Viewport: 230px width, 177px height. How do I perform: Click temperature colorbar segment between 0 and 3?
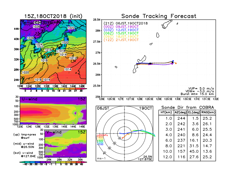pos(28,89)
